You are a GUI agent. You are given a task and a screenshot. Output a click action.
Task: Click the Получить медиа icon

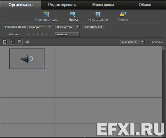click(x=46, y=16)
